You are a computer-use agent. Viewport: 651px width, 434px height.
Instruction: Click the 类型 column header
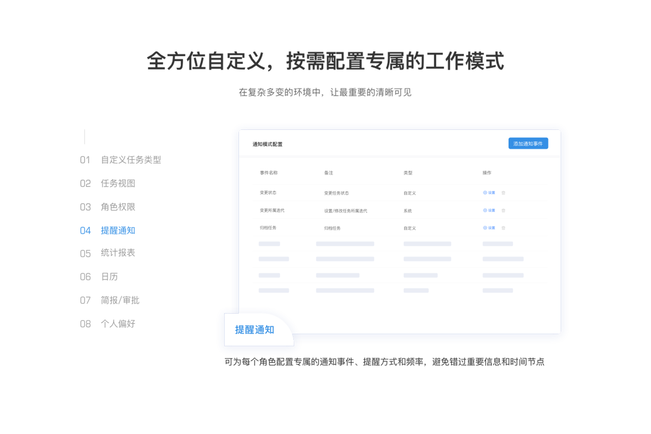(408, 173)
